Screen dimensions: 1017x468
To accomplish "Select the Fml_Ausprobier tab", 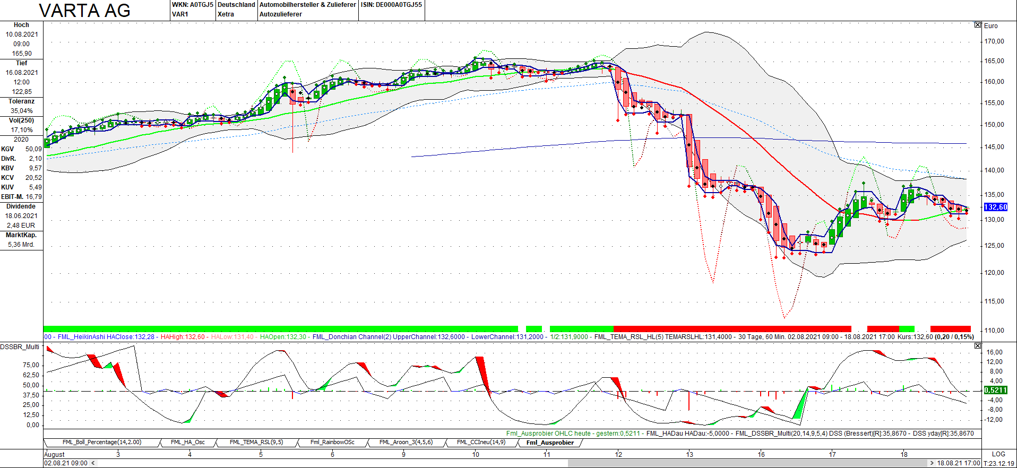I will [550, 443].
